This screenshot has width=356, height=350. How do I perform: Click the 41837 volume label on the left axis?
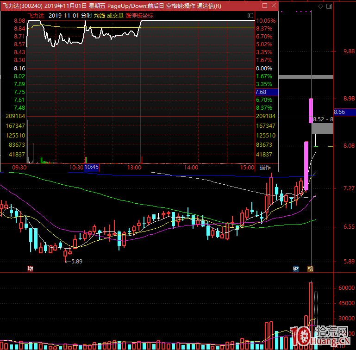coord(17,155)
